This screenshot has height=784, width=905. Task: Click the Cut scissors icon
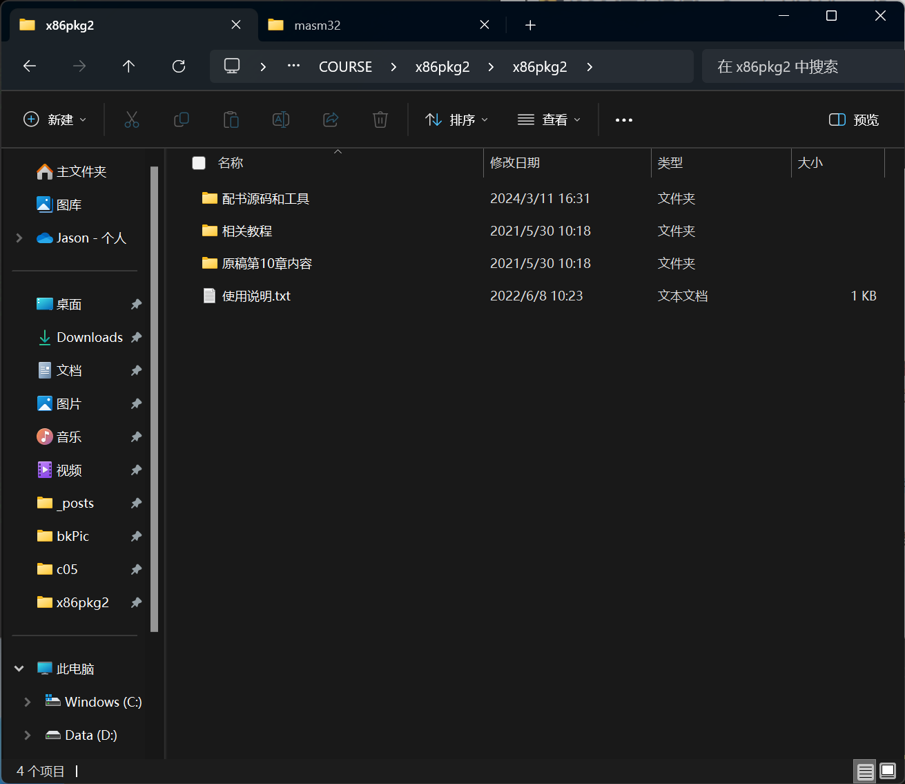click(x=132, y=119)
